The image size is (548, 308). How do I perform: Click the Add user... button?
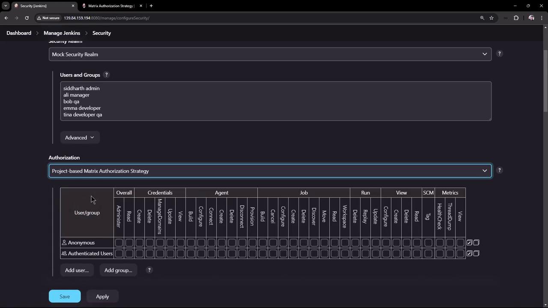coord(77,270)
